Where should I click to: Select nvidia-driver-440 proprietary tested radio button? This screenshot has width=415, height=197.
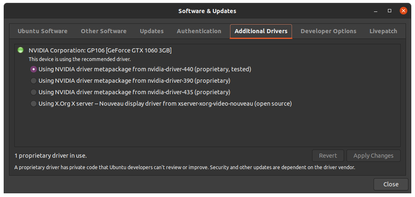pos(34,69)
